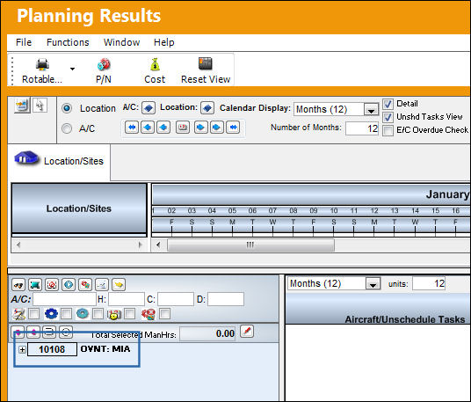471x402 pixels.
Task: Click date 10 in the calendar header
Action: click(334, 211)
